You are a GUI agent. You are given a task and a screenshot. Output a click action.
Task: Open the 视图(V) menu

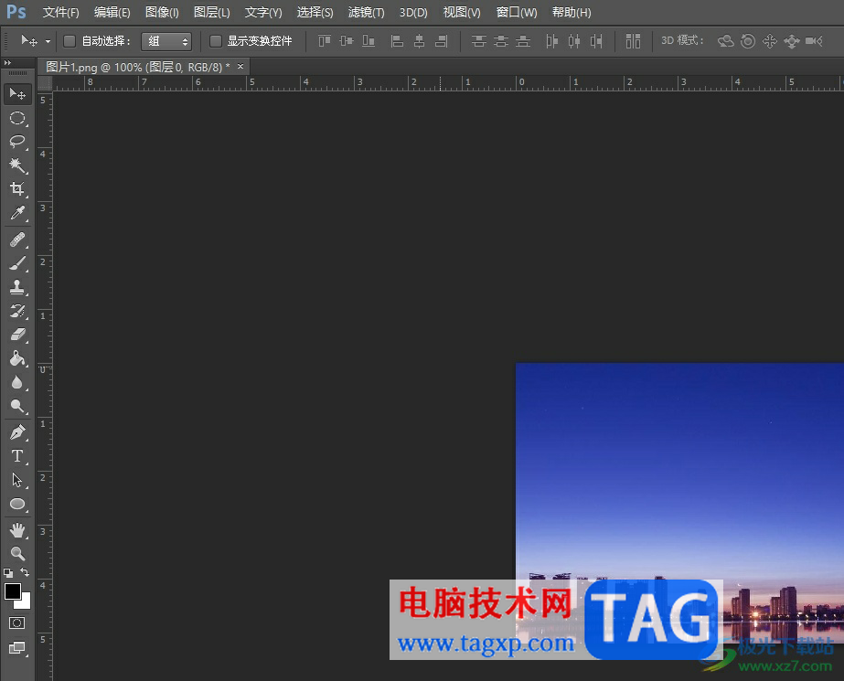coord(461,13)
